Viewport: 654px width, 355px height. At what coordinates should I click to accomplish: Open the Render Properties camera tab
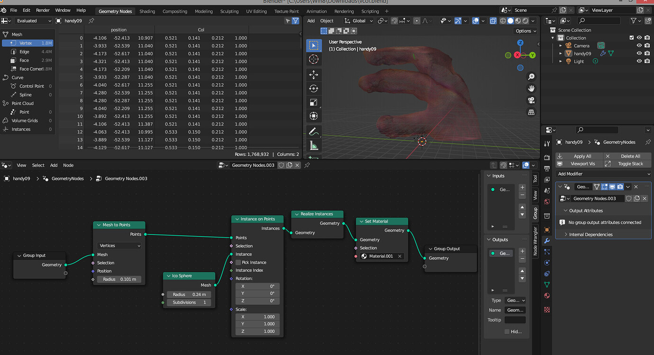(547, 156)
